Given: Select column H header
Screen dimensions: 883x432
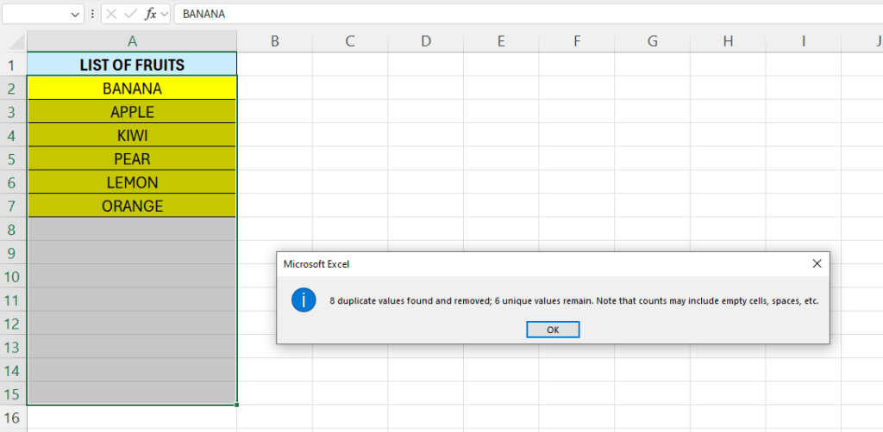Looking at the screenshot, I should pos(728,40).
